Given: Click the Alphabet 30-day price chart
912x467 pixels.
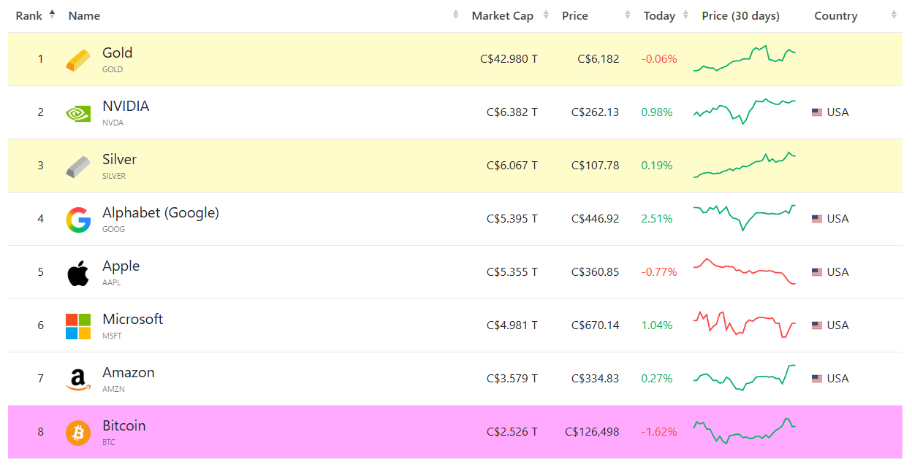Looking at the screenshot, I should 745,217.
